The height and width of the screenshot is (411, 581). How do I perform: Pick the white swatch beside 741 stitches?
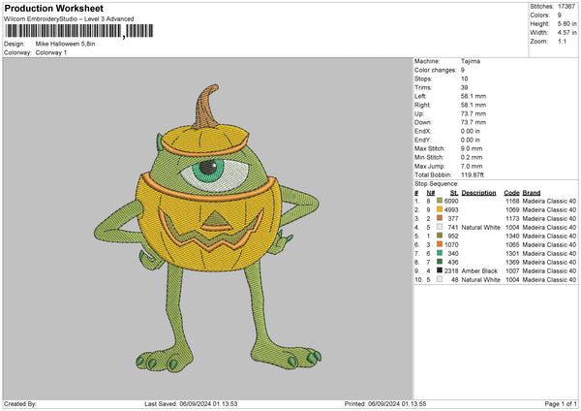[440, 227]
